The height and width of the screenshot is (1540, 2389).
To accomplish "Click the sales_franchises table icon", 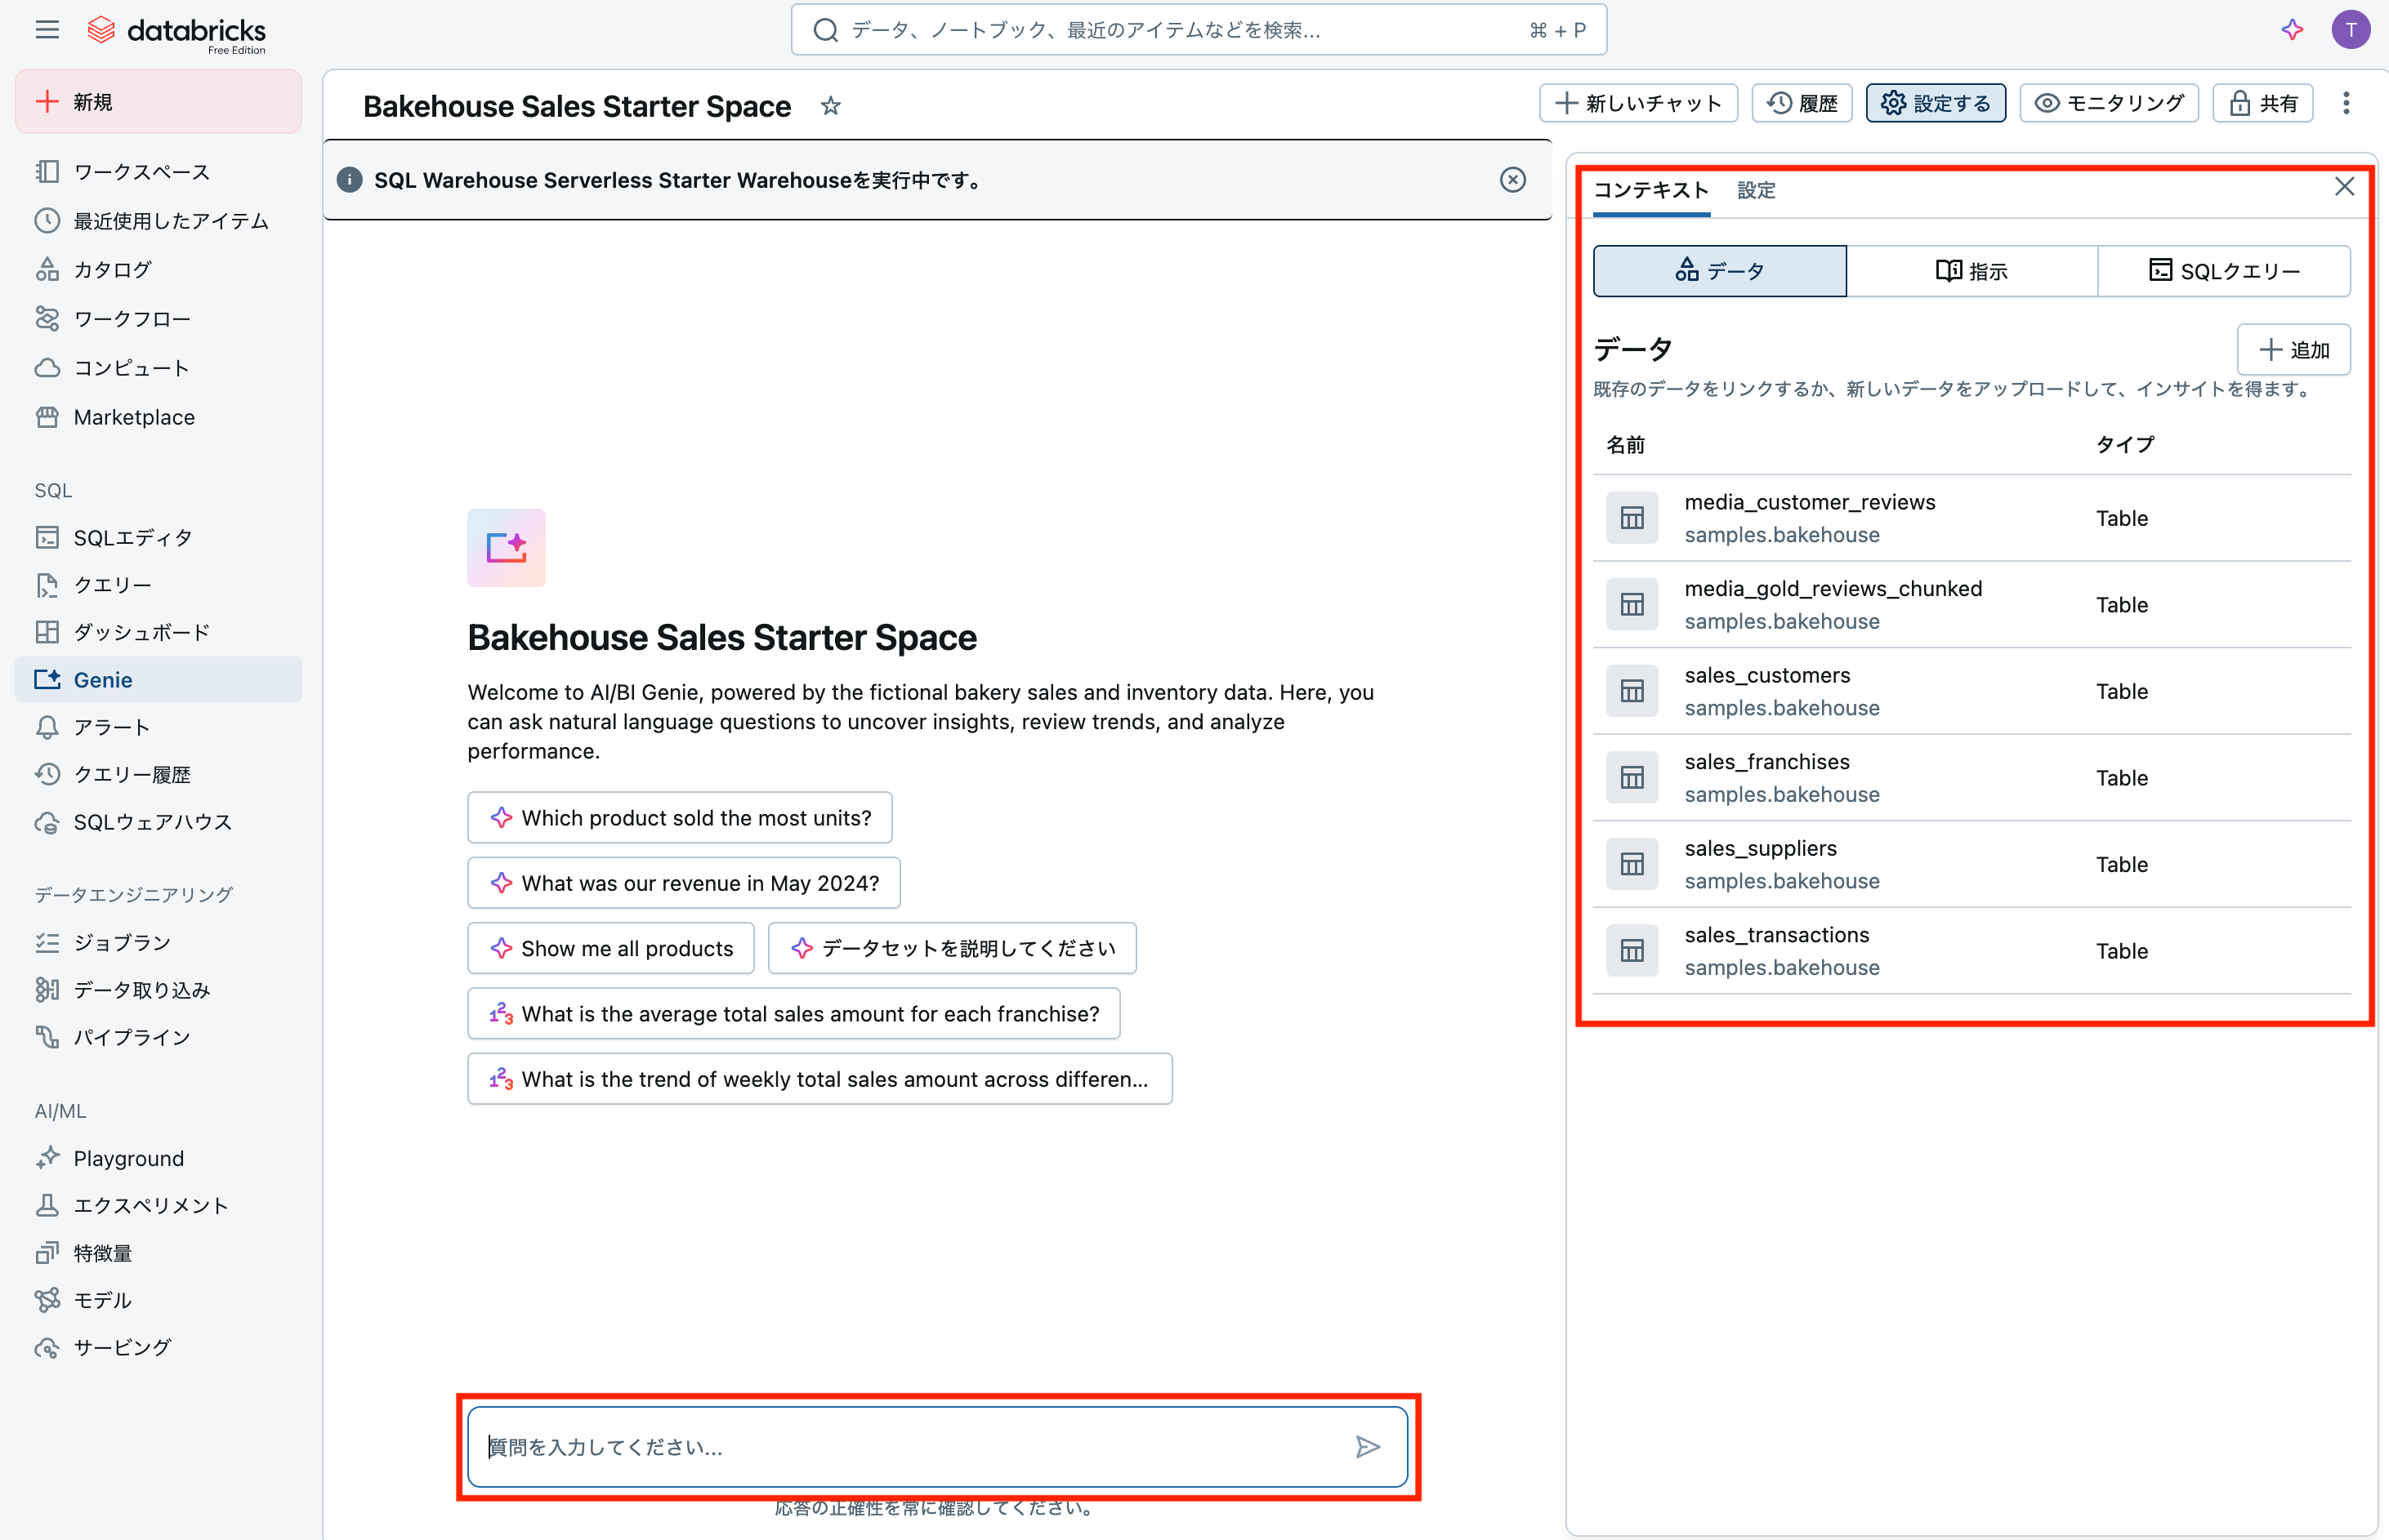I will coord(1632,778).
